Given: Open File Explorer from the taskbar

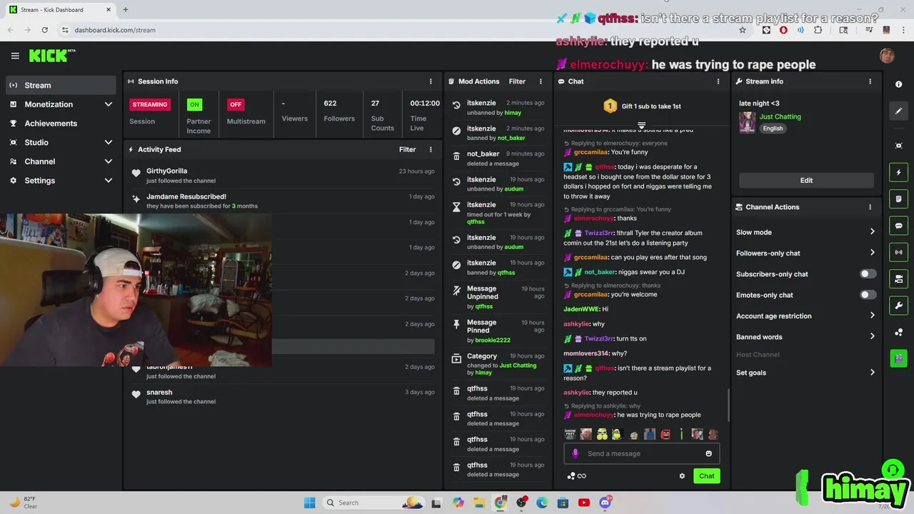Looking at the screenshot, I should coord(479,503).
